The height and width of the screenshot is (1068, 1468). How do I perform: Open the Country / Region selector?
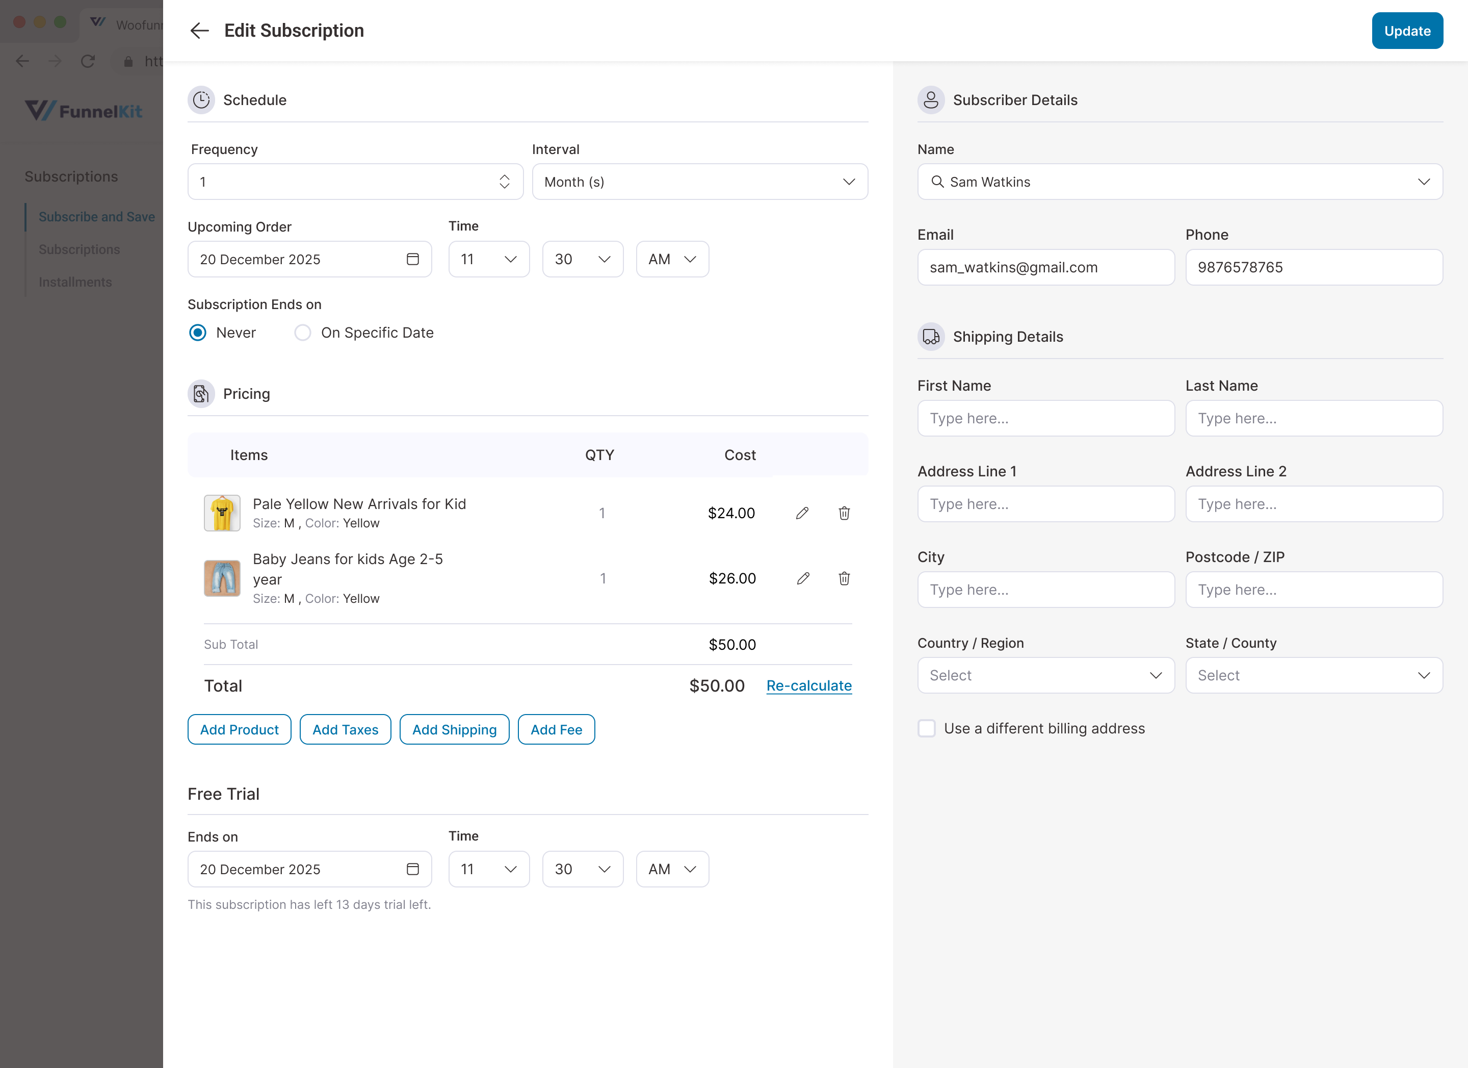coord(1045,675)
